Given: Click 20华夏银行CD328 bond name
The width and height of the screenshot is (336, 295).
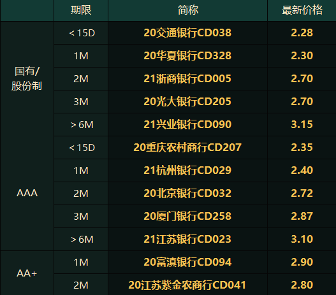Looking at the screenshot, I should pyautogui.click(x=187, y=56).
